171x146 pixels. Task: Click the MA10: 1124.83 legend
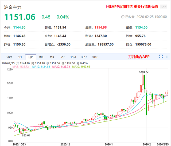(x=41, y=66)
